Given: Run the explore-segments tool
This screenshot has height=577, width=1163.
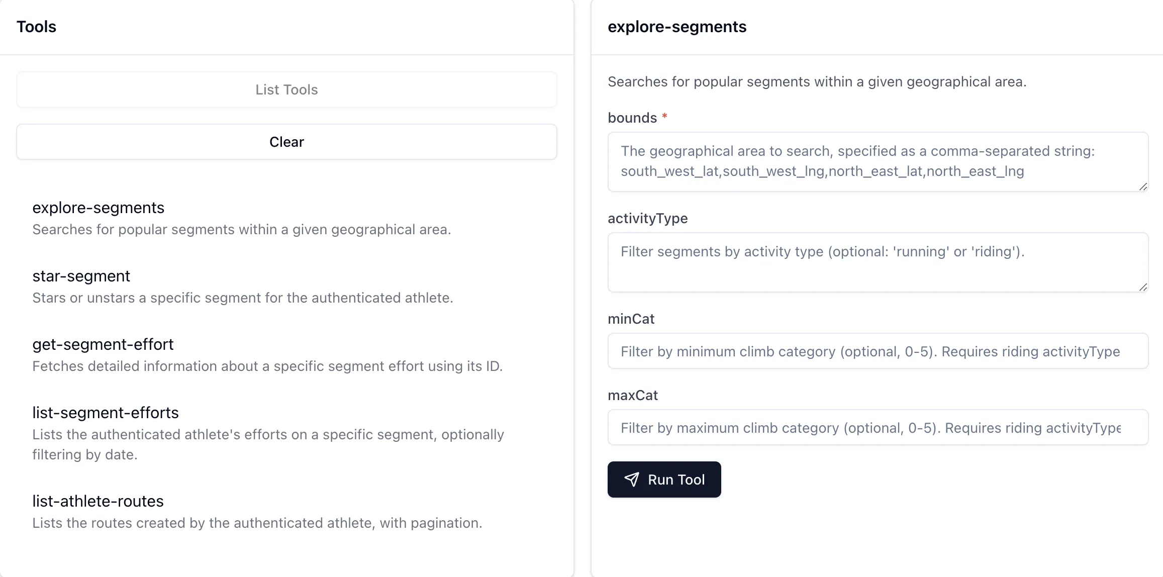Looking at the screenshot, I should pos(664,479).
